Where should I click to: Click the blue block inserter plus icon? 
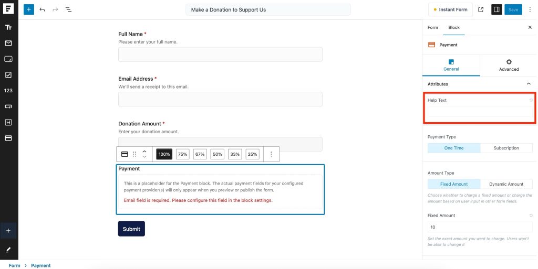pos(29,9)
